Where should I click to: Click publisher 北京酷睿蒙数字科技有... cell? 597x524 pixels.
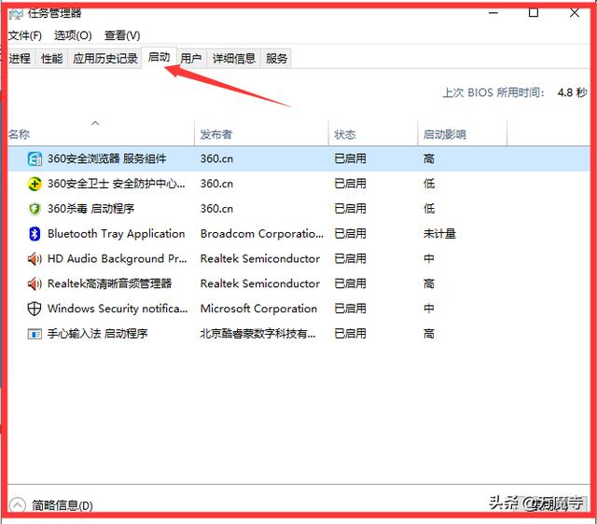pyautogui.click(x=257, y=334)
